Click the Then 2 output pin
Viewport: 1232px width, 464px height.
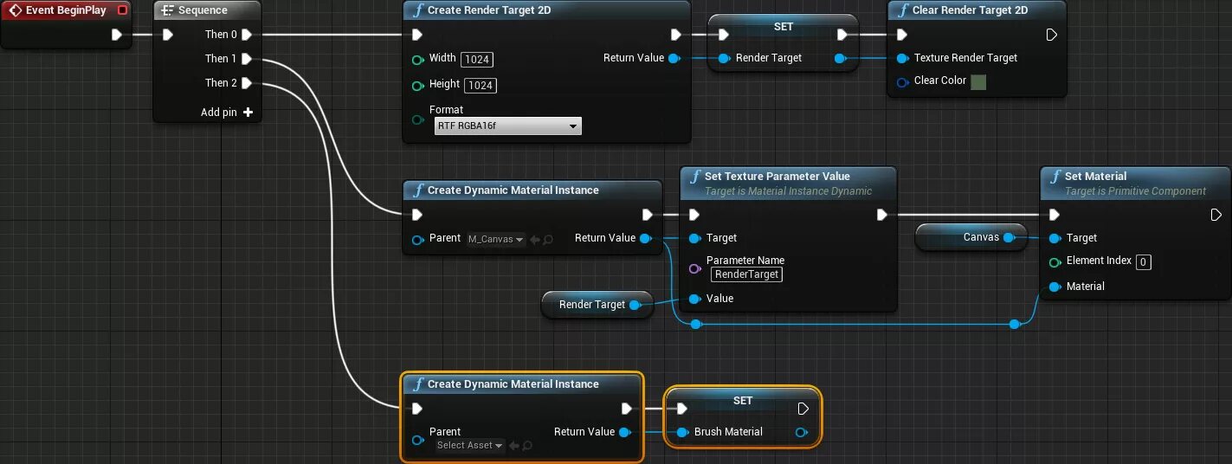(247, 83)
